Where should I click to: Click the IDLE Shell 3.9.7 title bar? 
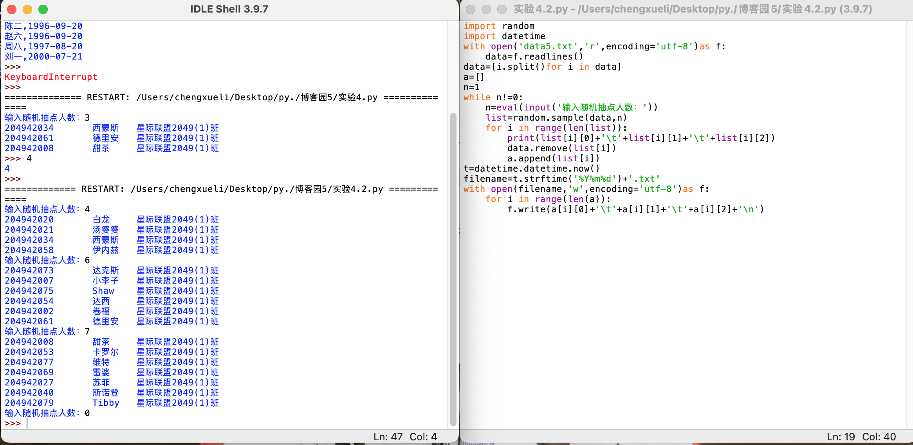click(x=229, y=9)
